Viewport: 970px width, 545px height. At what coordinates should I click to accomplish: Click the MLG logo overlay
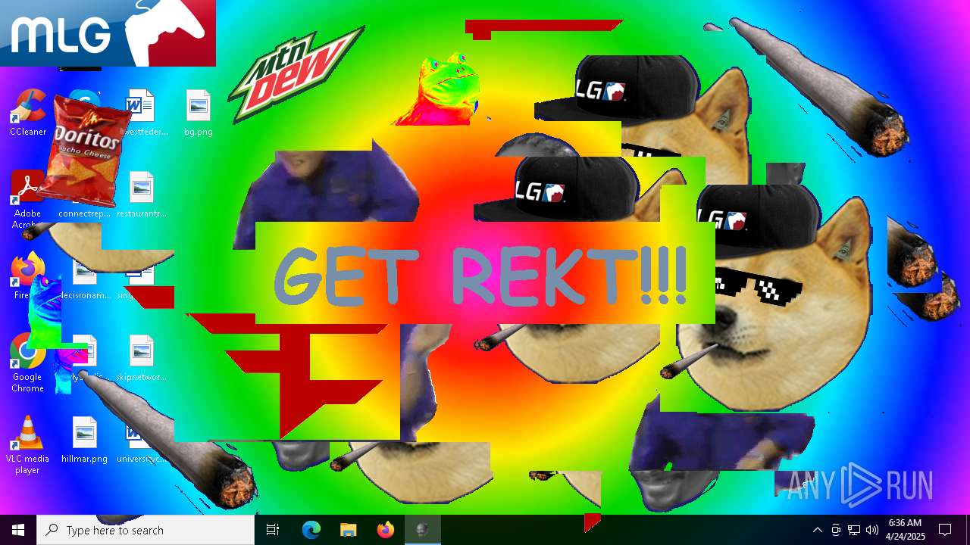(108, 33)
